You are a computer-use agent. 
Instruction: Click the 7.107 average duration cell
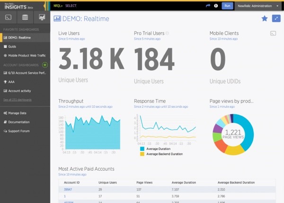coord(175,190)
